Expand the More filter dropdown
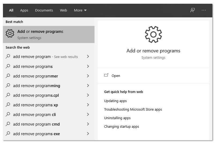 tap(80, 10)
